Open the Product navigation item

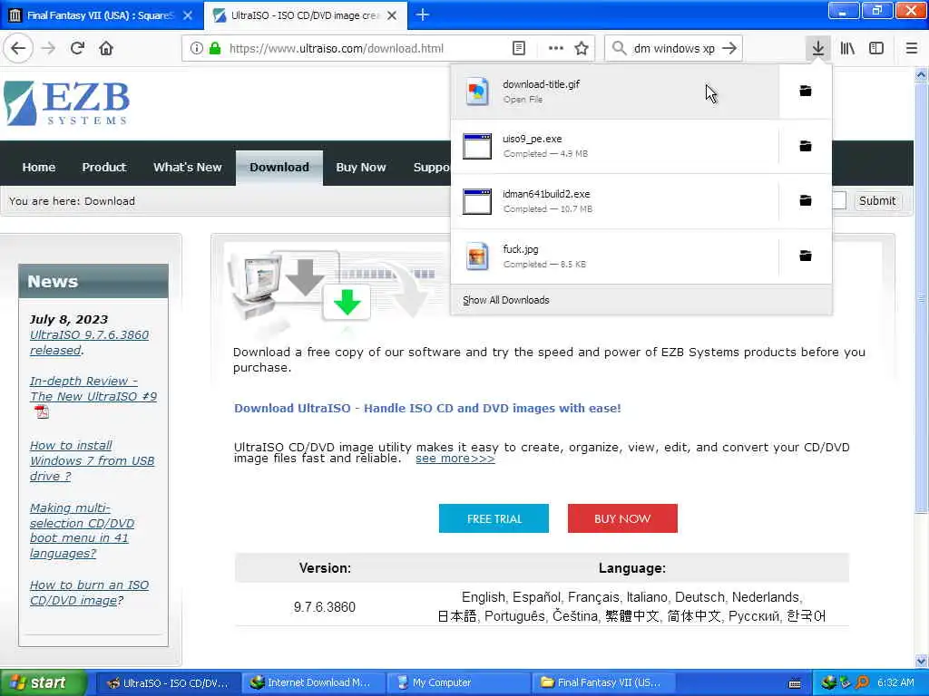tap(104, 168)
